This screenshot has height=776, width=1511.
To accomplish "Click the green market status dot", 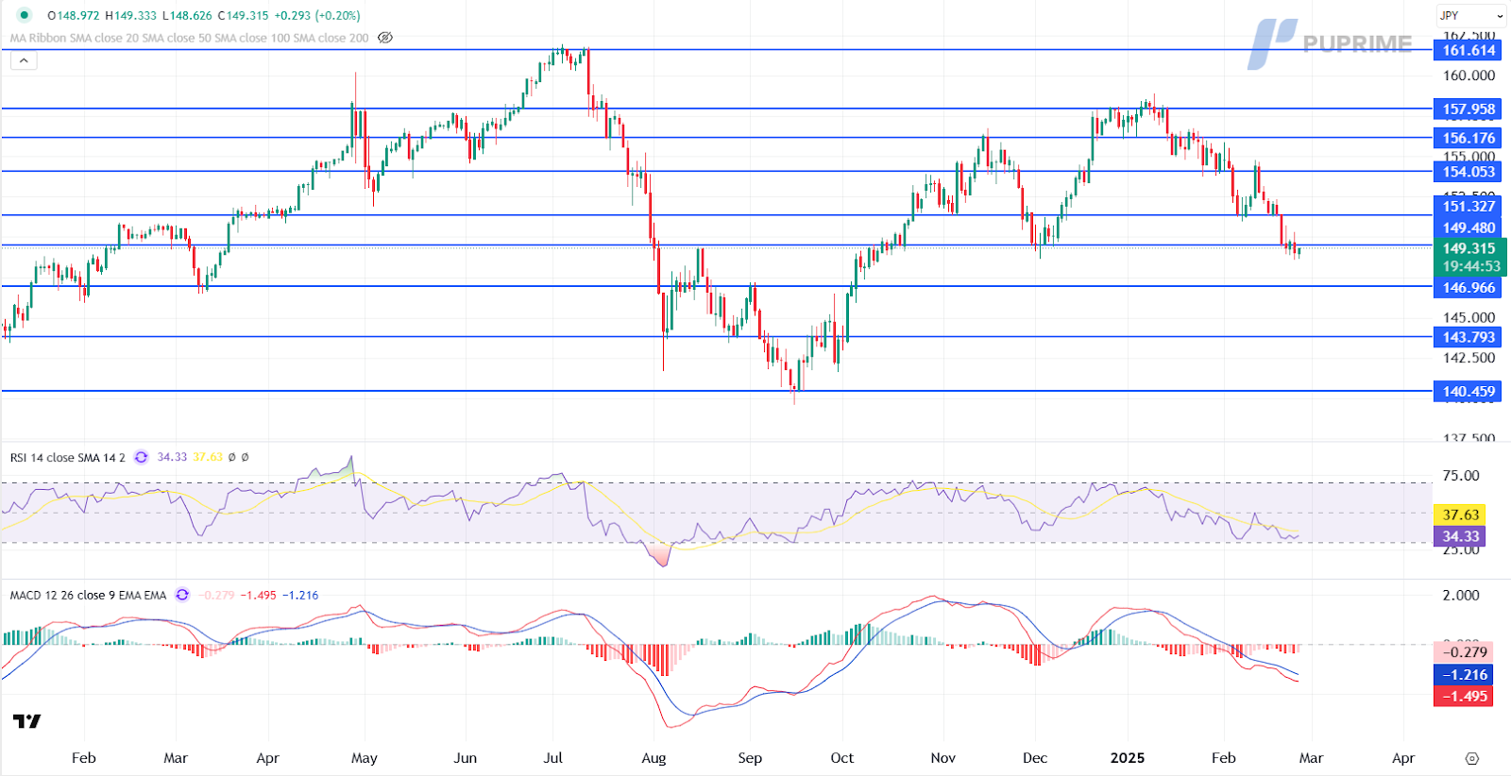I will click(x=24, y=15).
